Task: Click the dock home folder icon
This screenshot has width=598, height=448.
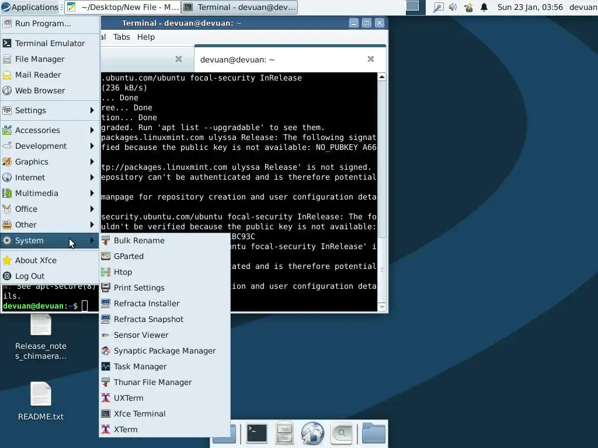Action: pos(373,433)
